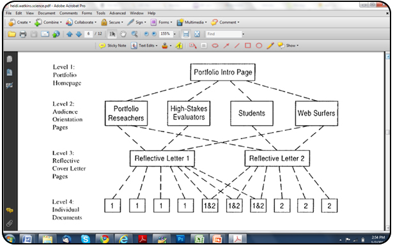Open the View menu
The height and width of the screenshot is (247, 395).
[x=30, y=13]
